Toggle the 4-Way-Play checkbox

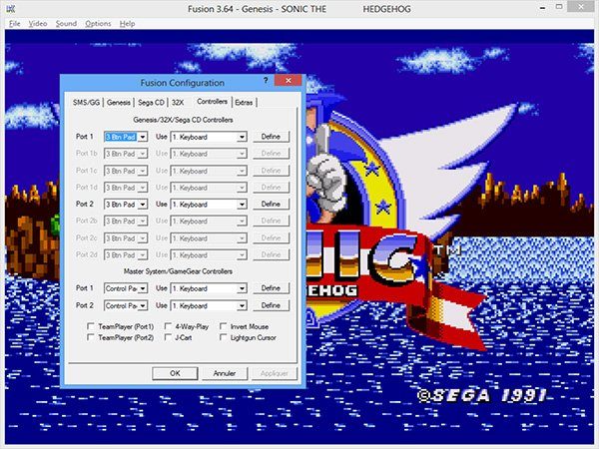click(x=168, y=326)
